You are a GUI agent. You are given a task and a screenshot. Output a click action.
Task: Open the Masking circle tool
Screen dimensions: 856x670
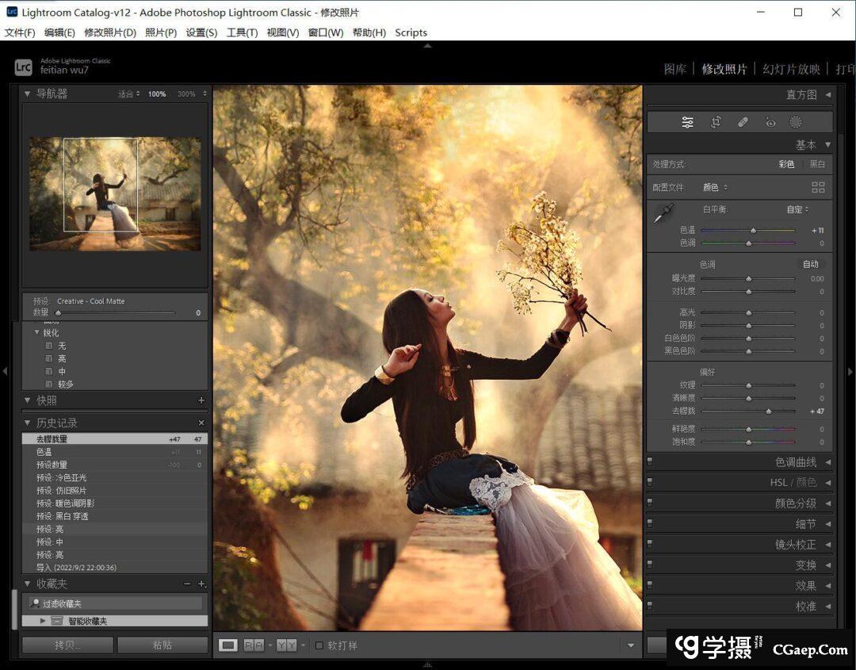[796, 122]
